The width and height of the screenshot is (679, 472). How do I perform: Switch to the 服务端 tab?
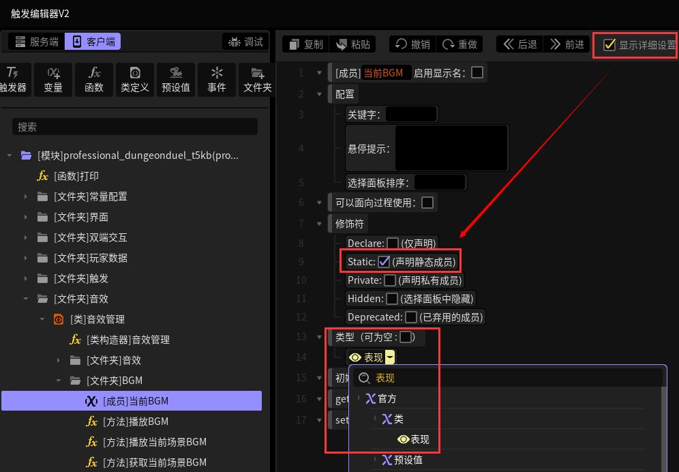(37, 42)
